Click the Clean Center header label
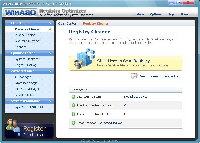The width and height of the screenshot is (200, 143). [x=20, y=23]
